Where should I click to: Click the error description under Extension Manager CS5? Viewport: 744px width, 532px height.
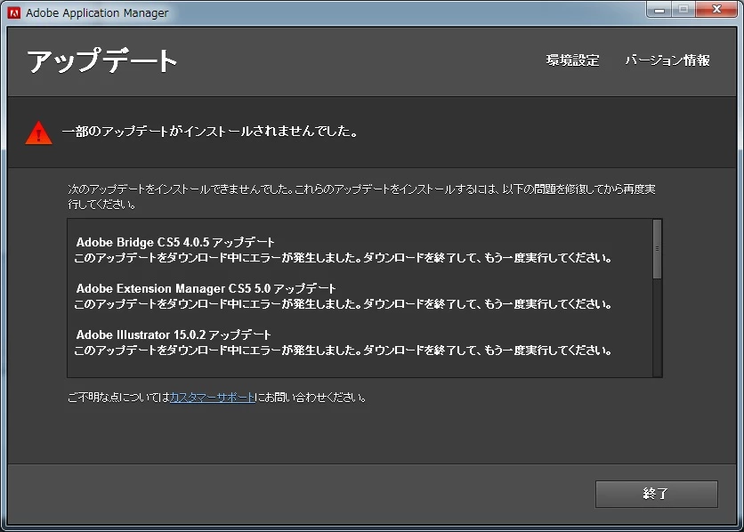click(x=343, y=304)
